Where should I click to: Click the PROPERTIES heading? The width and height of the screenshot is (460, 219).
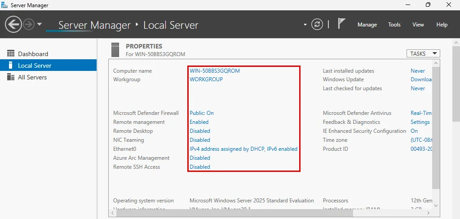(144, 46)
